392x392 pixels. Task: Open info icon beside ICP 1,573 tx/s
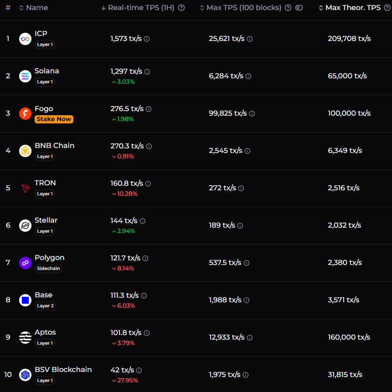click(x=147, y=39)
